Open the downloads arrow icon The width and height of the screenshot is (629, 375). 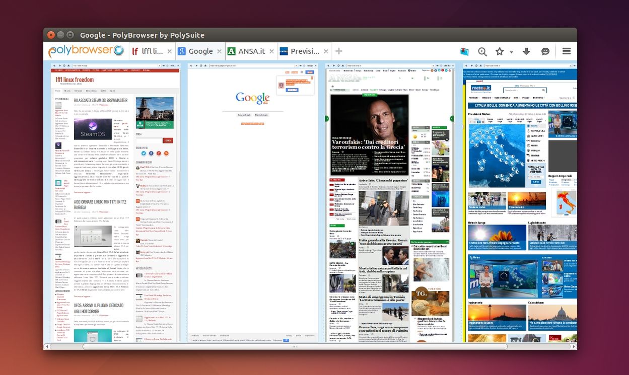click(x=526, y=51)
